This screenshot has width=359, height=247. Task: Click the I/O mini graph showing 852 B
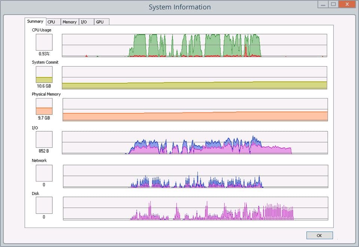44,139
